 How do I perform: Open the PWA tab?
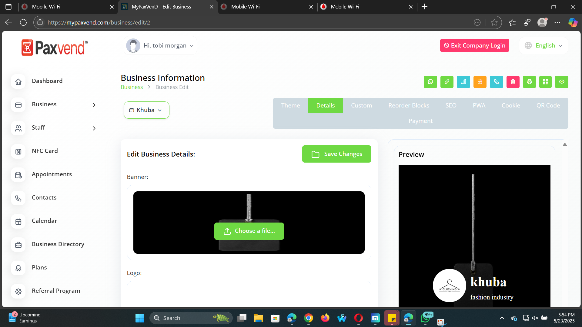pyautogui.click(x=479, y=105)
